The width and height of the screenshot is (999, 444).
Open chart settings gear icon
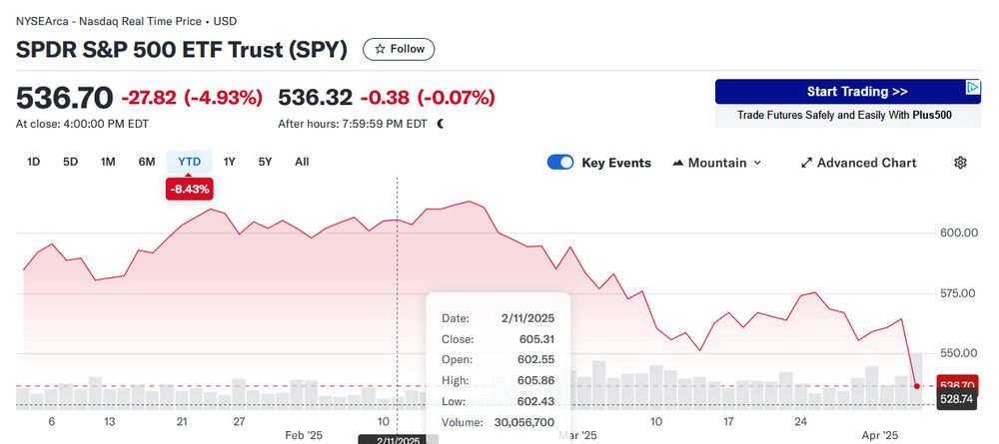click(x=960, y=163)
